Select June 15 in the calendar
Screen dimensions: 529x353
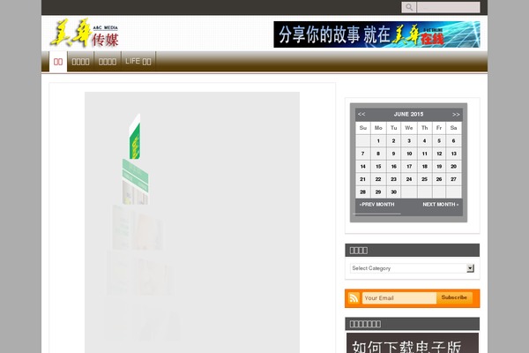pyautogui.click(x=378, y=167)
